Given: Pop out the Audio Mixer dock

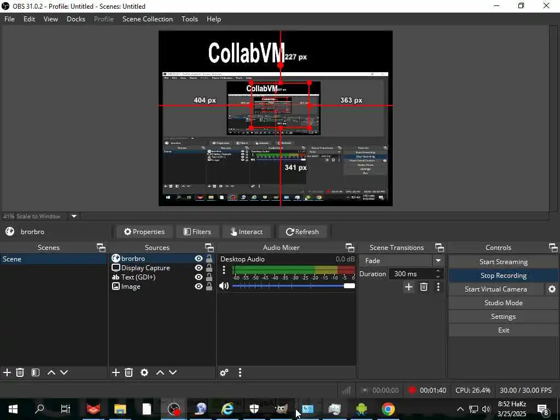Looking at the screenshot, I should pyautogui.click(x=349, y=248).
